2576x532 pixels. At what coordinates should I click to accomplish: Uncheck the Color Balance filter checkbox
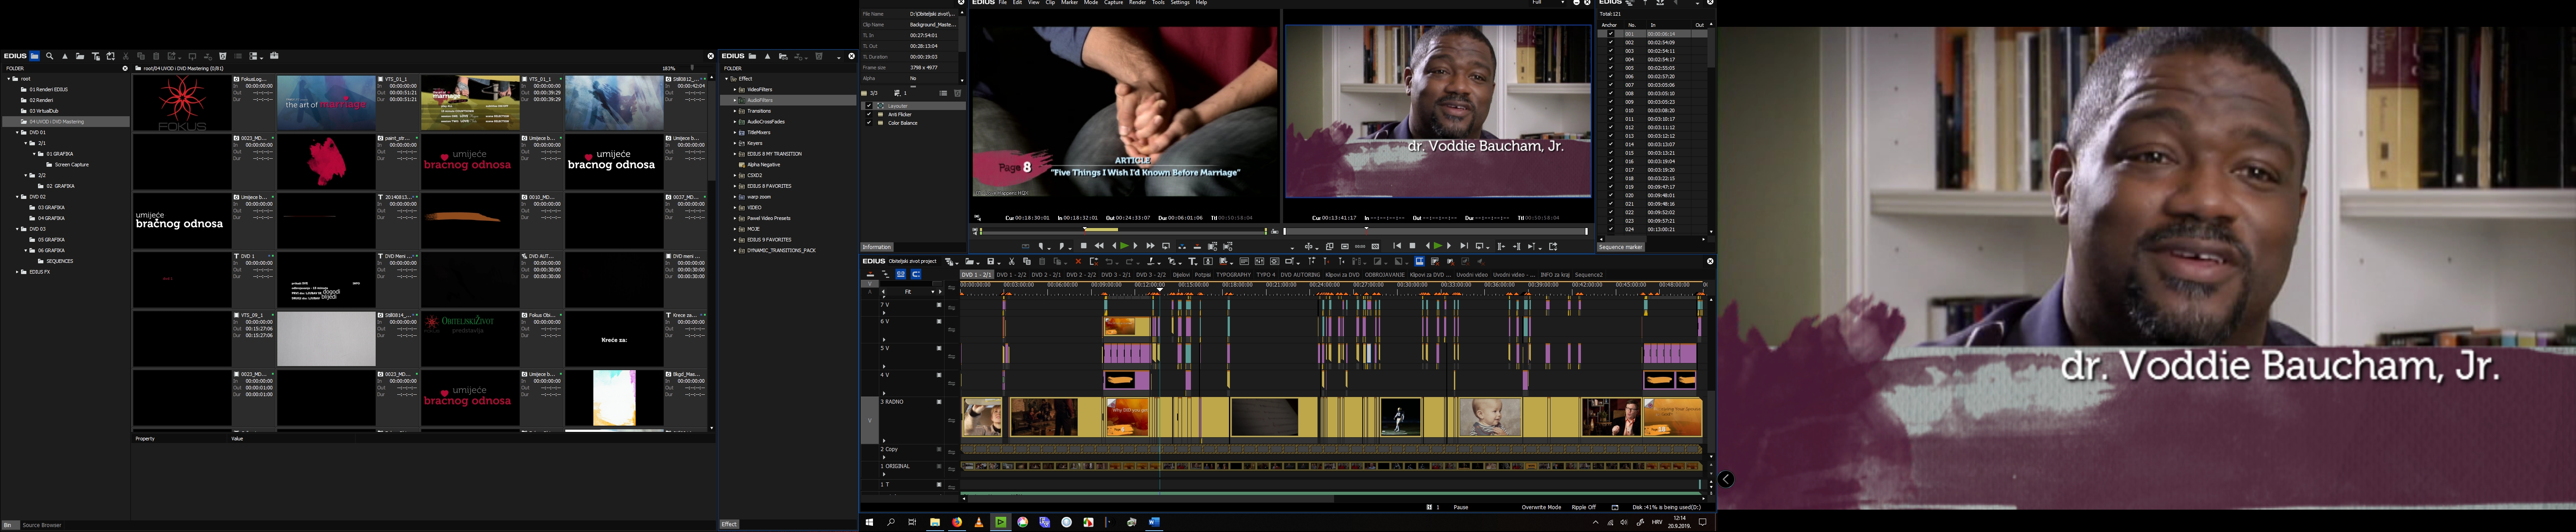869,123
